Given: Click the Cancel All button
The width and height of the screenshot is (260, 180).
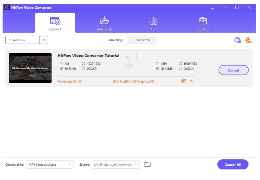Looking at the screenshot, I should click(x=233, y=165).
